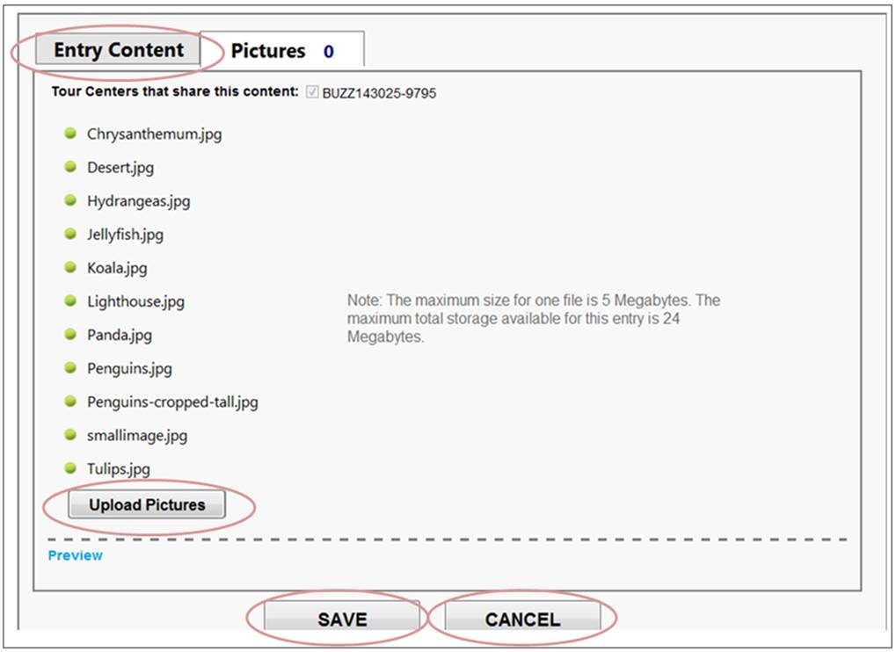896x652 pixels.
Task: Click the green bullet beside Penguins.jpg
Action: click(x=70, y=367)
